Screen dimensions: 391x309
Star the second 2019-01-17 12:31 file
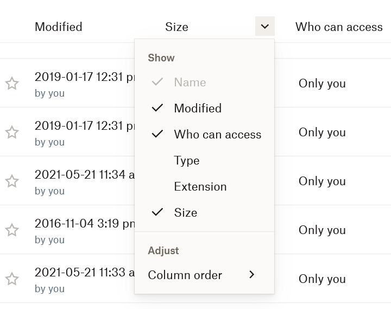[x=12, y=133]
